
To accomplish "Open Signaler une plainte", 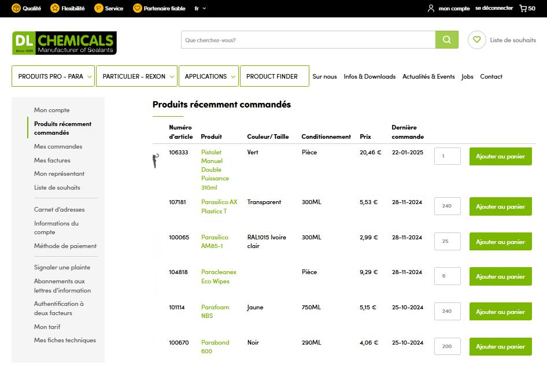I will [x=62, y=267].
